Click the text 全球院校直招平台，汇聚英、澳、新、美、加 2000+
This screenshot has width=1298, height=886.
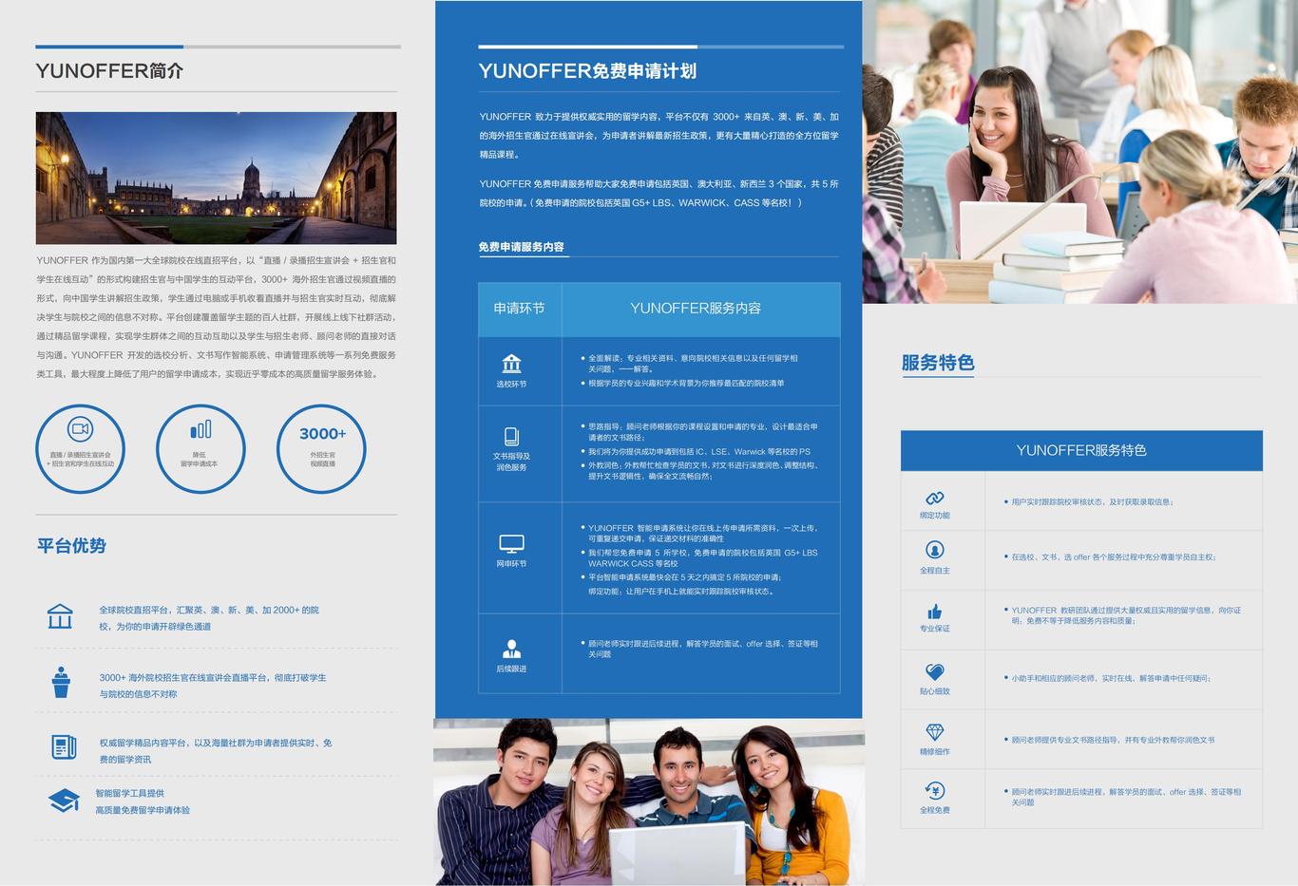[x=209, y=610]
